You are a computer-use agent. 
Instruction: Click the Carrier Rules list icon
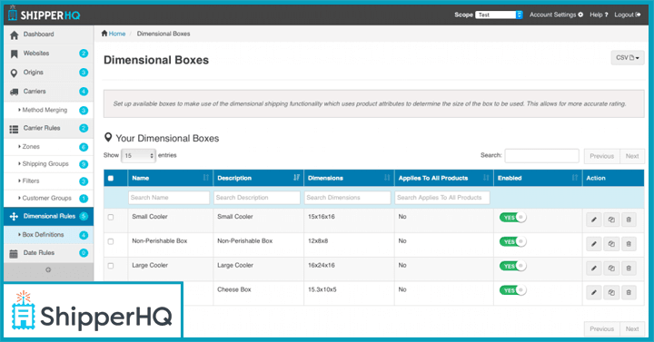[x=15, y=129]
